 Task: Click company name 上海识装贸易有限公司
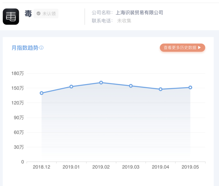139,13
